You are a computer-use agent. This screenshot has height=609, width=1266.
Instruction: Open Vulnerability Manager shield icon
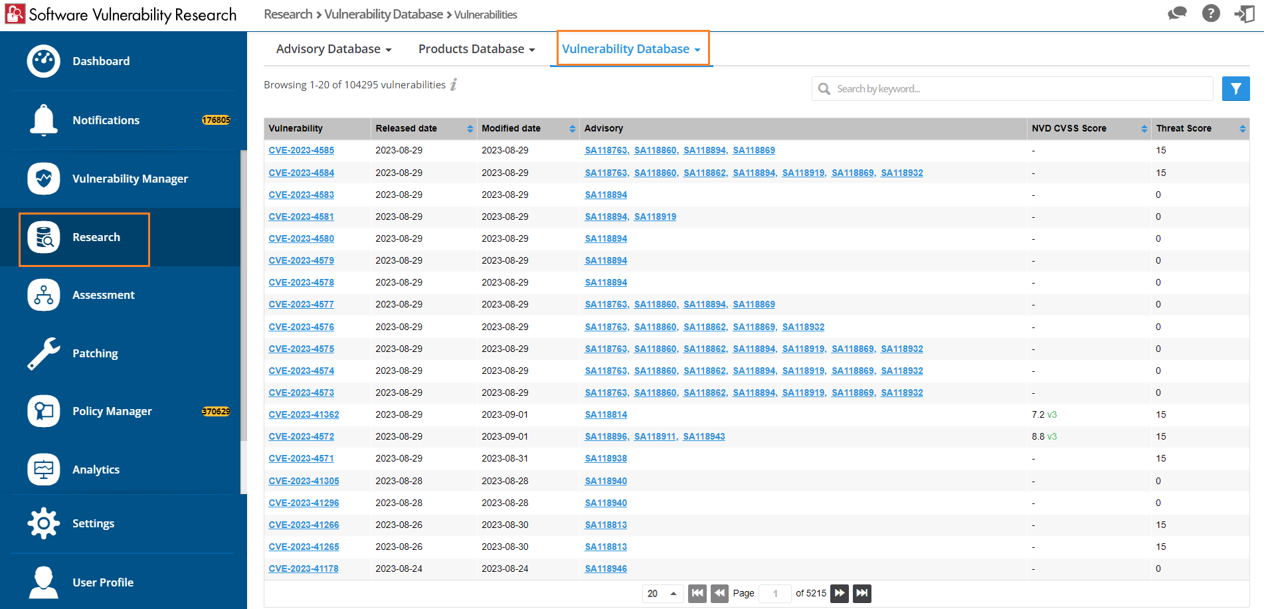coord(44,179)
